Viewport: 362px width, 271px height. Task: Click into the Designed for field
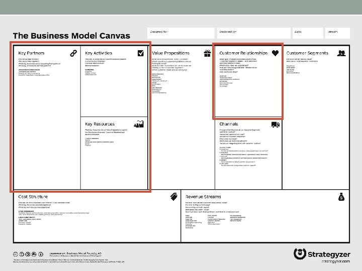181,33
